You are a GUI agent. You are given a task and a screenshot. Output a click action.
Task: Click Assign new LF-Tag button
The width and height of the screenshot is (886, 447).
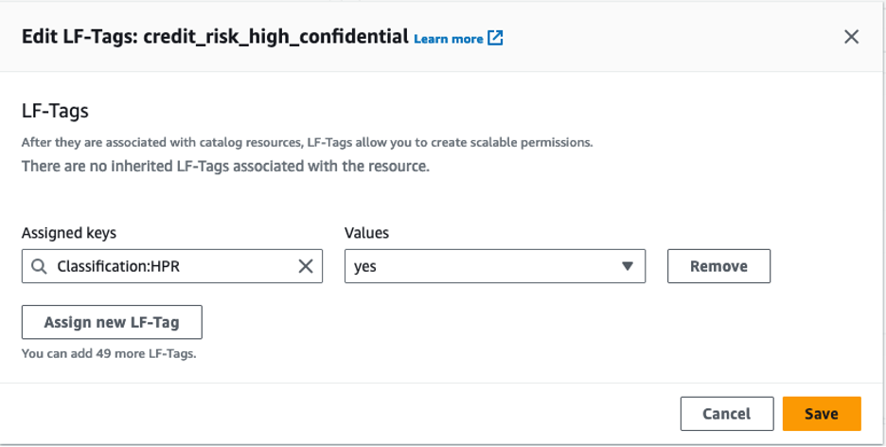[x=112, y=322]
